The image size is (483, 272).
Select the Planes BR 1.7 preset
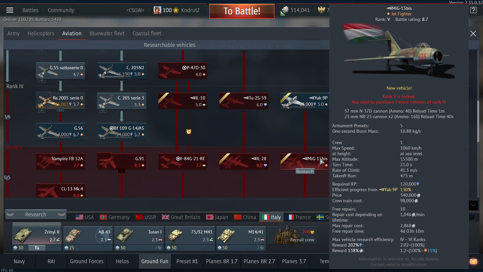click(222, 261)
